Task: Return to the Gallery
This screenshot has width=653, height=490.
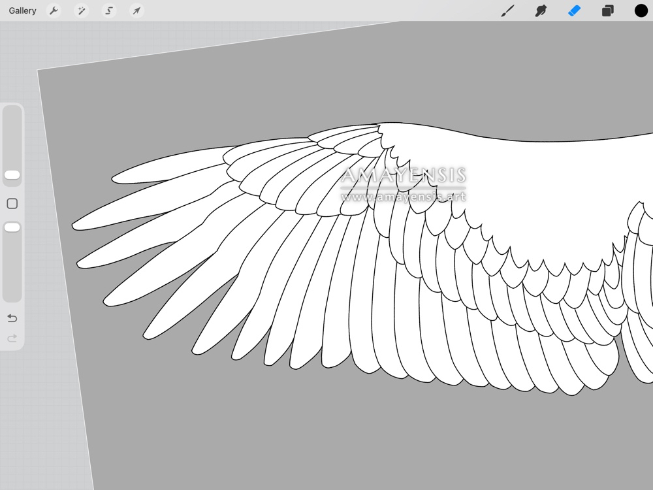Action: (x=23, y=11)
